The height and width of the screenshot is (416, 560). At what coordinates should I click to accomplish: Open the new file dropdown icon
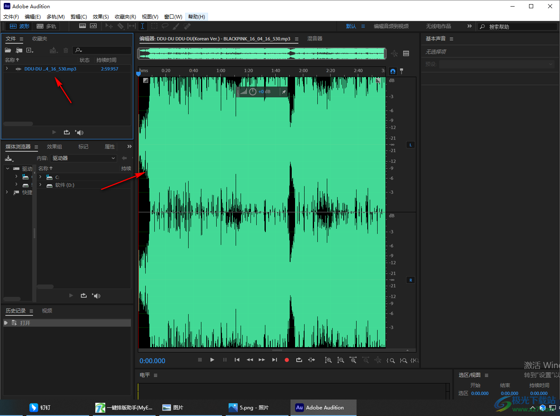[30, 50]
